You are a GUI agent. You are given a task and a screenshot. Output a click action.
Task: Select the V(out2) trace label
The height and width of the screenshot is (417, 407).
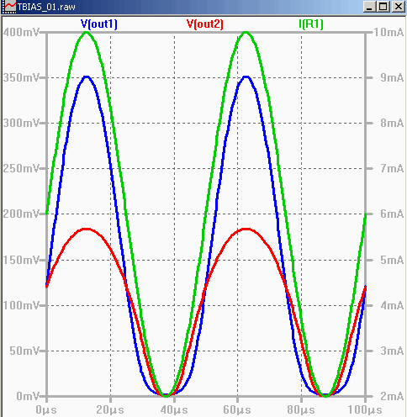pos(205,24)
